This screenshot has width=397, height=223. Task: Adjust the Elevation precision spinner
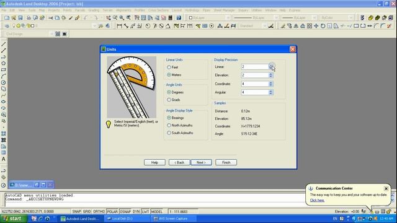[270, 76]
